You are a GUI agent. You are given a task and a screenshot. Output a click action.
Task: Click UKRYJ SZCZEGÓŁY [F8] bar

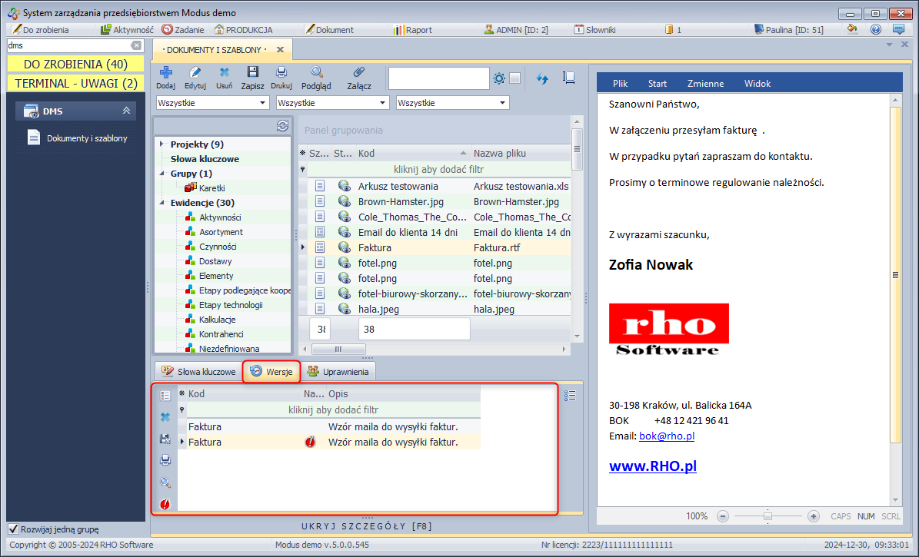point(367,526)
